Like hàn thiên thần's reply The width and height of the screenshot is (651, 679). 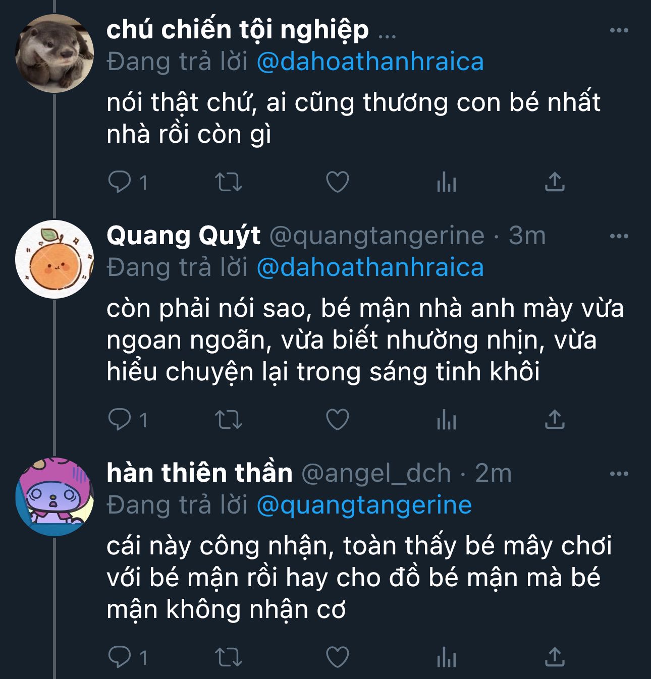pos(338,657)
